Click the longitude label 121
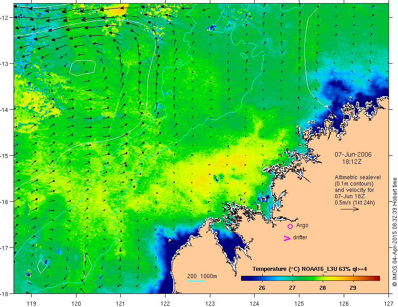 (121, 303)
